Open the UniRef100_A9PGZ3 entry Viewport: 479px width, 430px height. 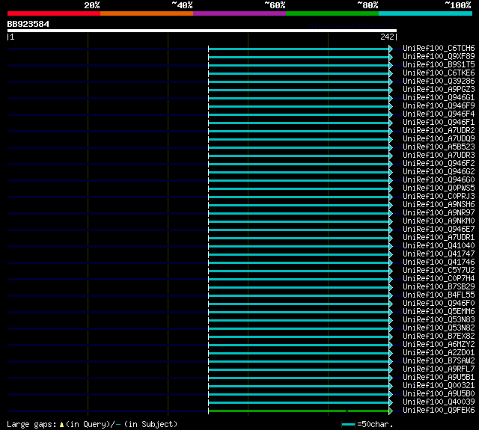click(439, 90)
